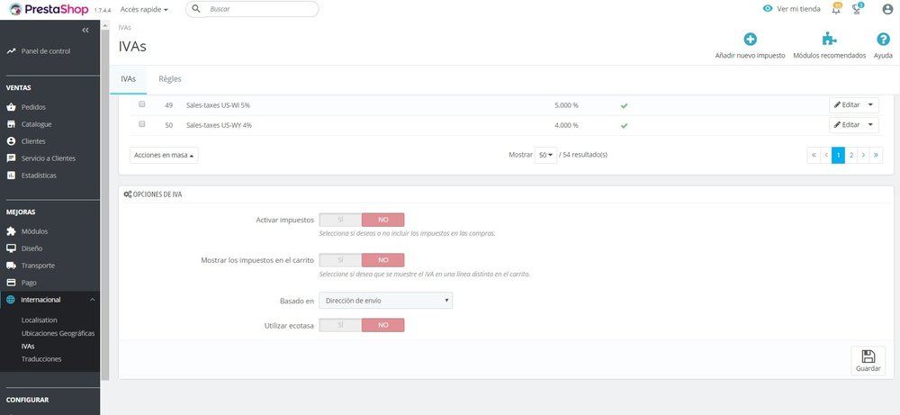
Task: Open IVAs submenu item in sidebar
Action: click(x=28, y=347)
